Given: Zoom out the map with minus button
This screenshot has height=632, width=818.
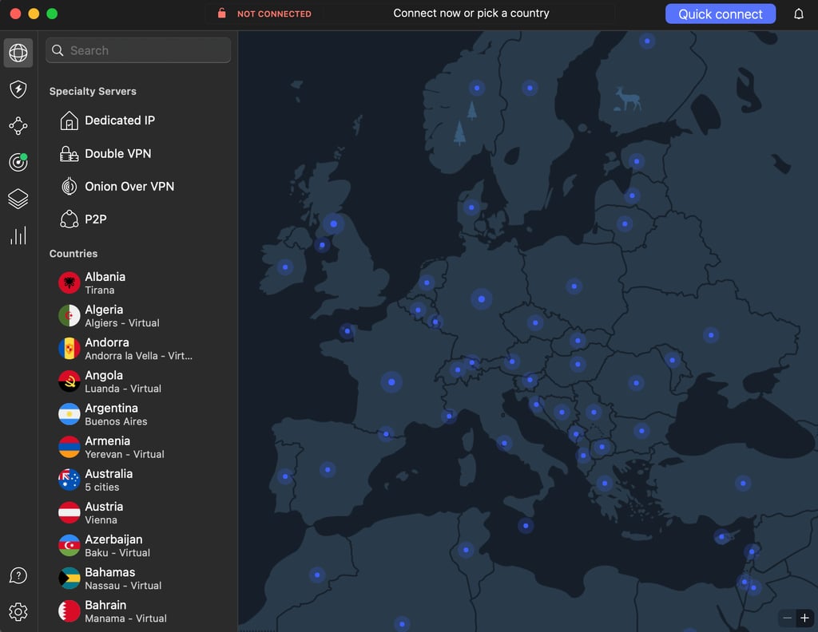Looking at the screenshot, I should 787,618.
